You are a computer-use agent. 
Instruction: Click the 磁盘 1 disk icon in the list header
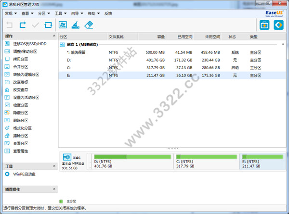click(x=62, y=45)
